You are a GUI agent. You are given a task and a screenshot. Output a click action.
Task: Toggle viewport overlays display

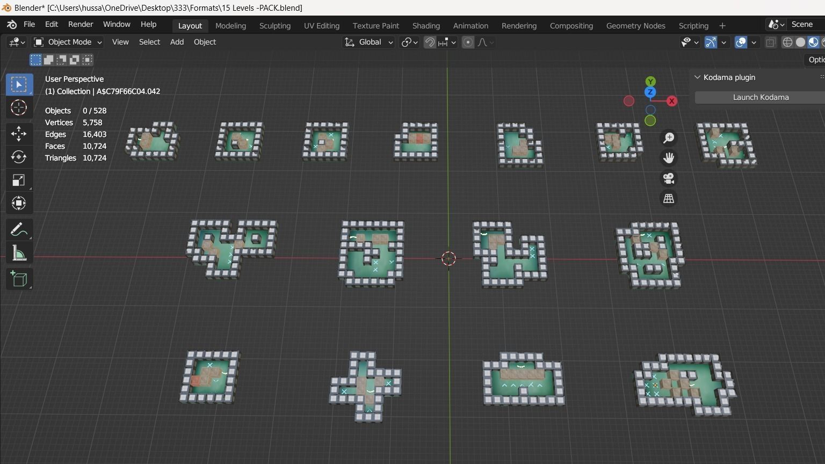tap(741, 42)
